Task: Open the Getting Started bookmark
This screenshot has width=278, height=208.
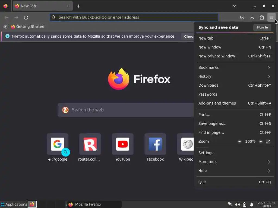Action: pyautogui.click(x=28, y=27)
